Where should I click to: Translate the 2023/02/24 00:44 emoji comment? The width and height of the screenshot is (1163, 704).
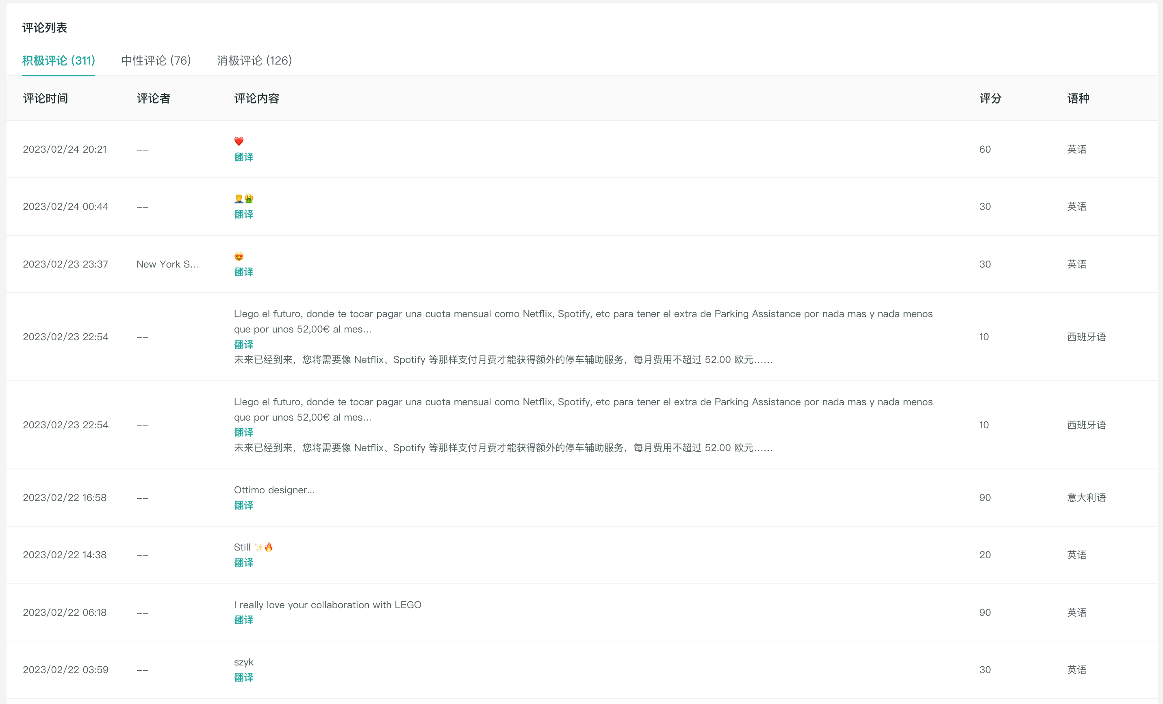[243, 214]
